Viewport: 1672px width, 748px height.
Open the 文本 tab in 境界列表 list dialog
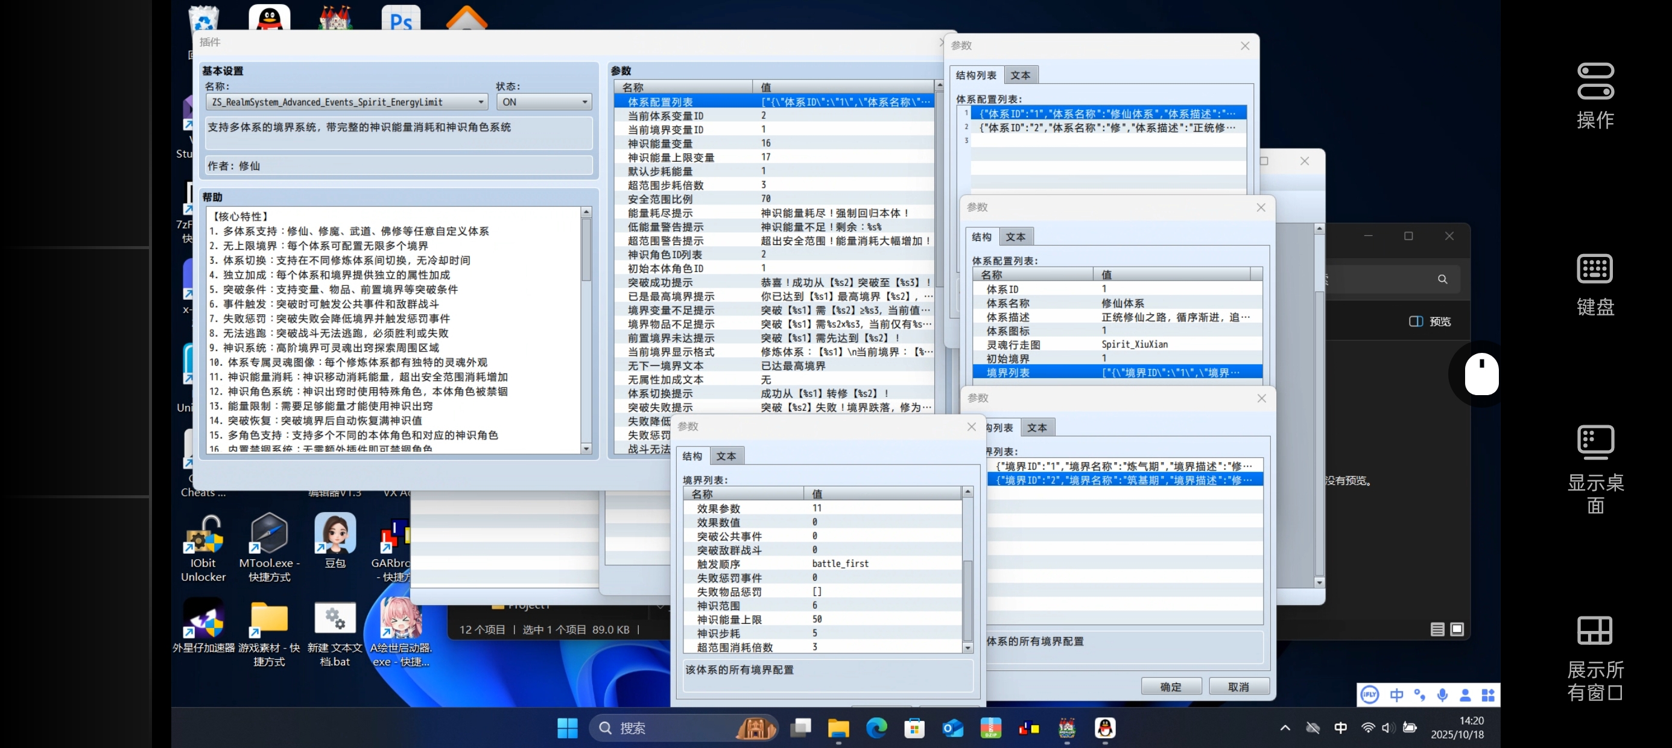coord(1037,428)
